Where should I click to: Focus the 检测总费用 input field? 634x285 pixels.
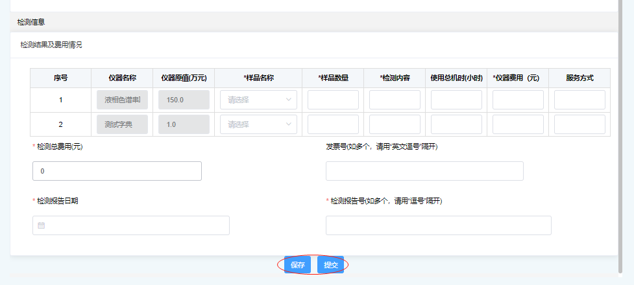coord(117,171)
